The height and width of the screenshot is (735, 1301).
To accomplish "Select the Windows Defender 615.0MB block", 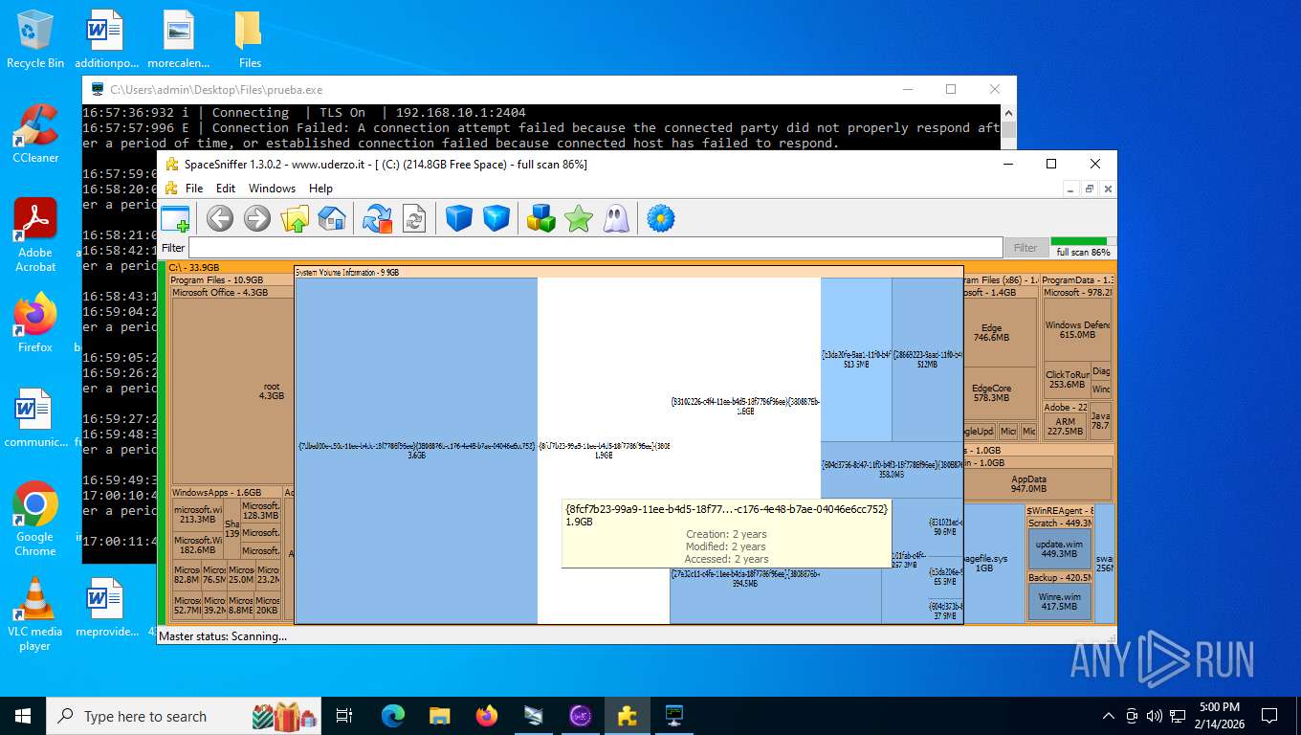I will 1077,329.
